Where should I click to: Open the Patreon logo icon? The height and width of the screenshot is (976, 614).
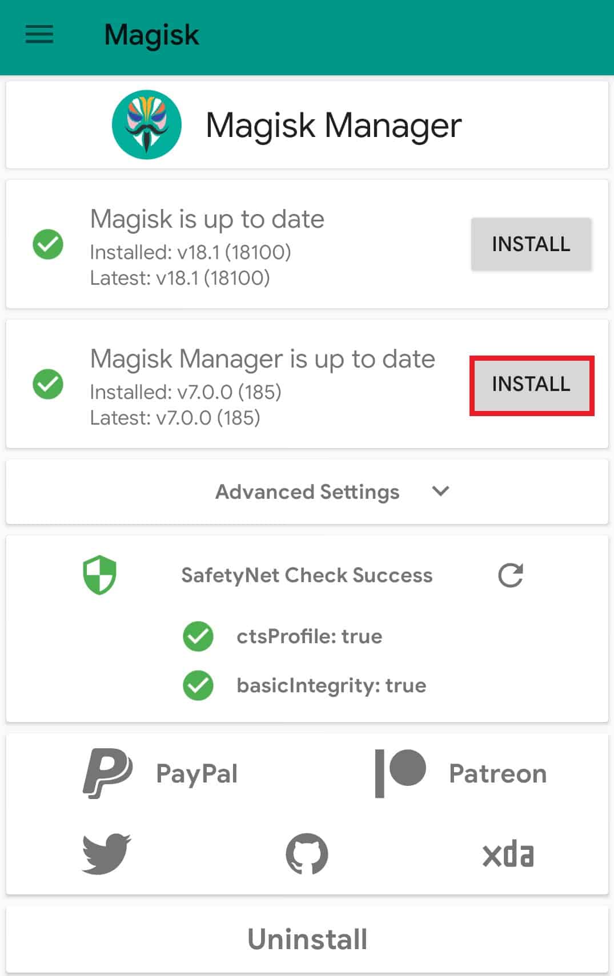(400, 773)
